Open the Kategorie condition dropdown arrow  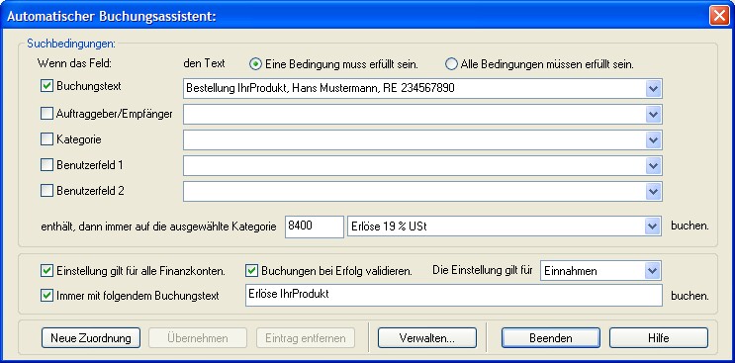point(653,140)
